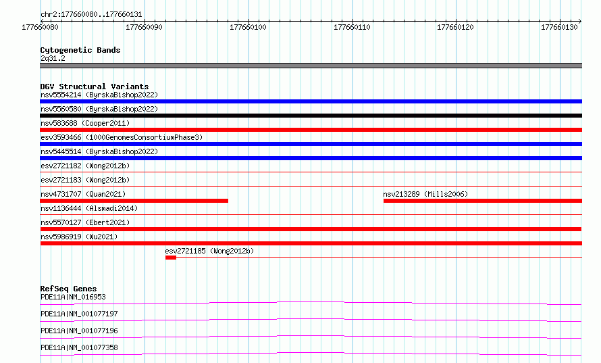Select variant label nsv213289 (Mills2006)

425,194
